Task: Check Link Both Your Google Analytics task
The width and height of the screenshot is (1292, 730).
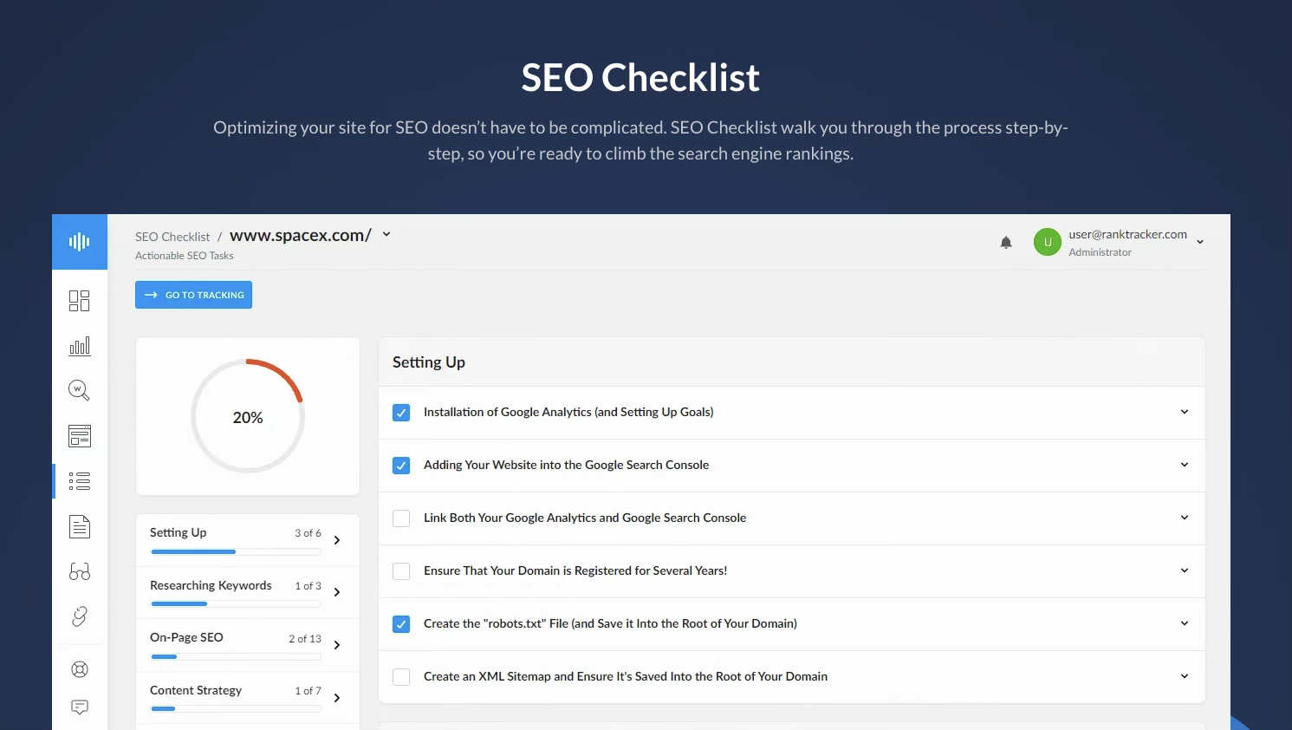Action: click(x=401, y=518)
